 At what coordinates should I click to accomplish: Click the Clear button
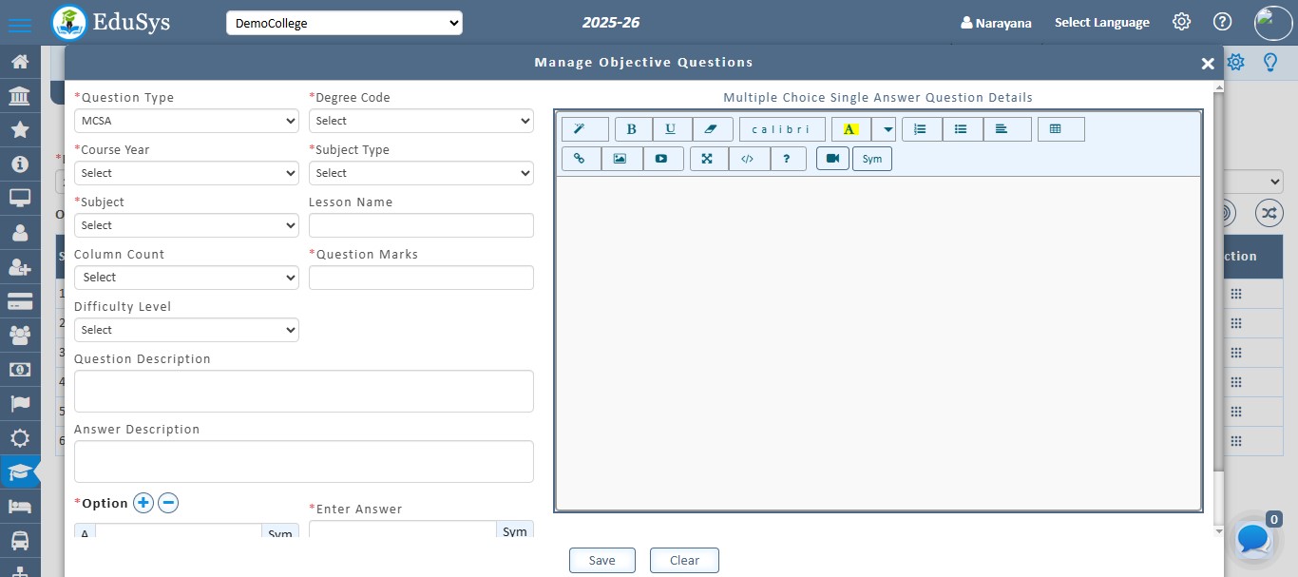(x=684, y=561)
